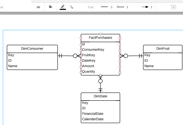Click the top center connection handle of FactPurchases
Image resolution: width=183 pixels, height=125 pixels.
(100, 34)
